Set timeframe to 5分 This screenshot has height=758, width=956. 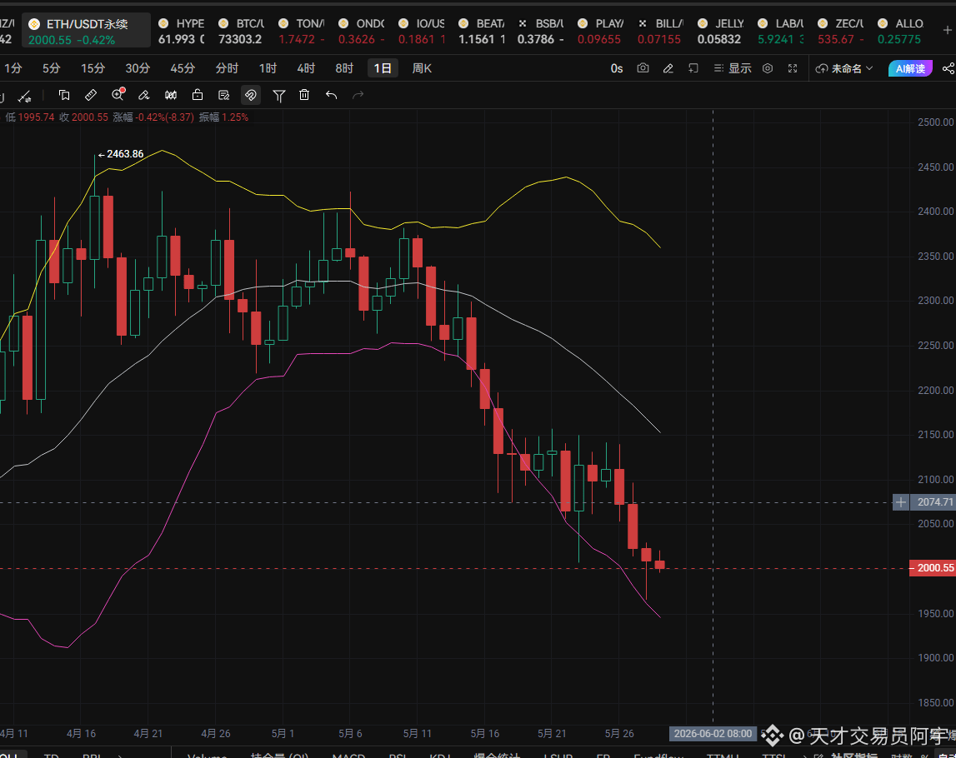pos(51,68)
